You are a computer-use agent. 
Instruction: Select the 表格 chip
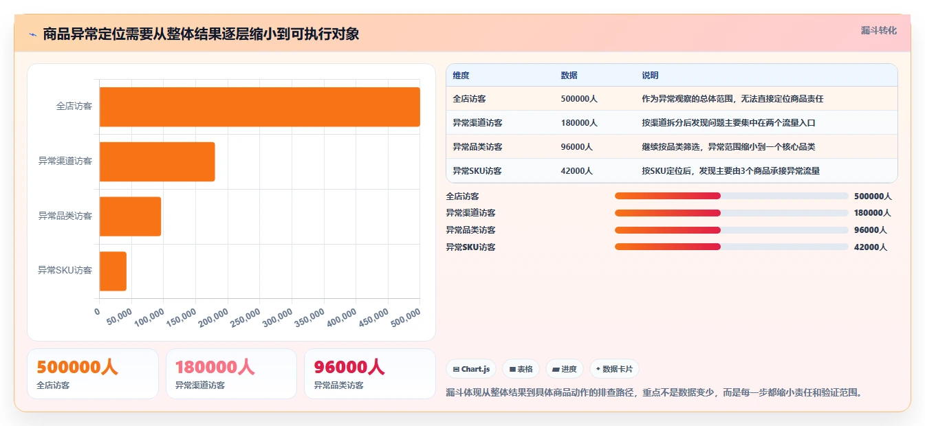[521, 369]
